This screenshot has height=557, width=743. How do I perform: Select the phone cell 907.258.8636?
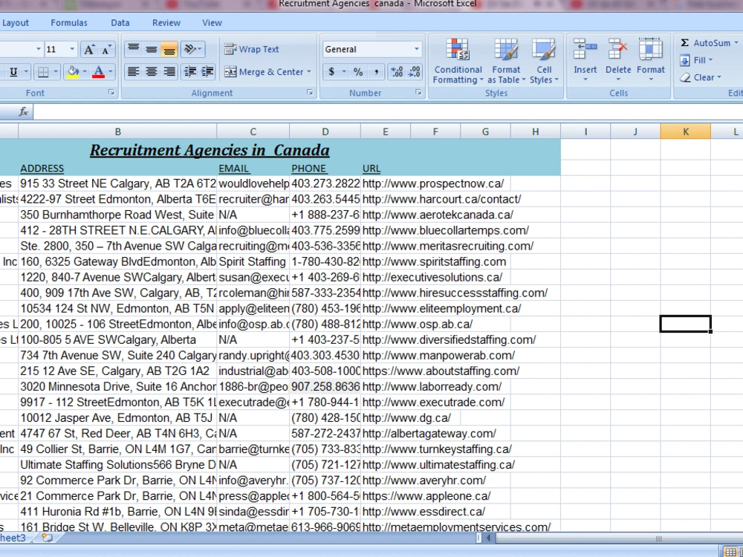coord(325,386)
